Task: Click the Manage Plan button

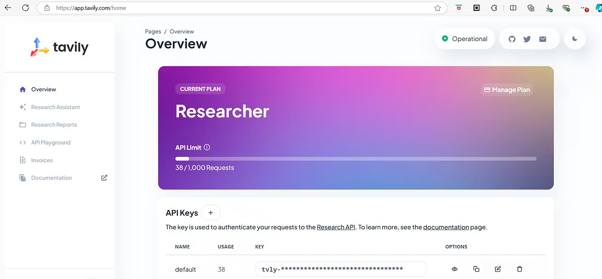Action: click(x=507, y=90)
